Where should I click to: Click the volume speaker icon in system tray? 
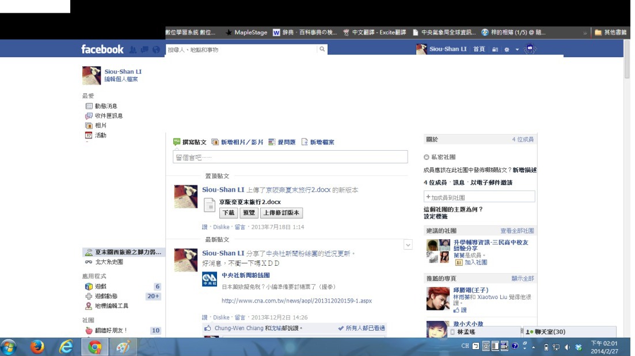coord(568,347)
